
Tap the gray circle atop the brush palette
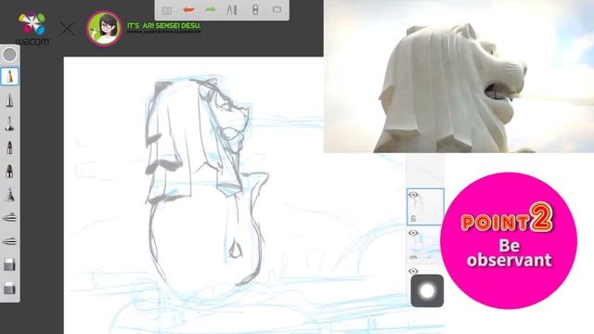point(10,55)
